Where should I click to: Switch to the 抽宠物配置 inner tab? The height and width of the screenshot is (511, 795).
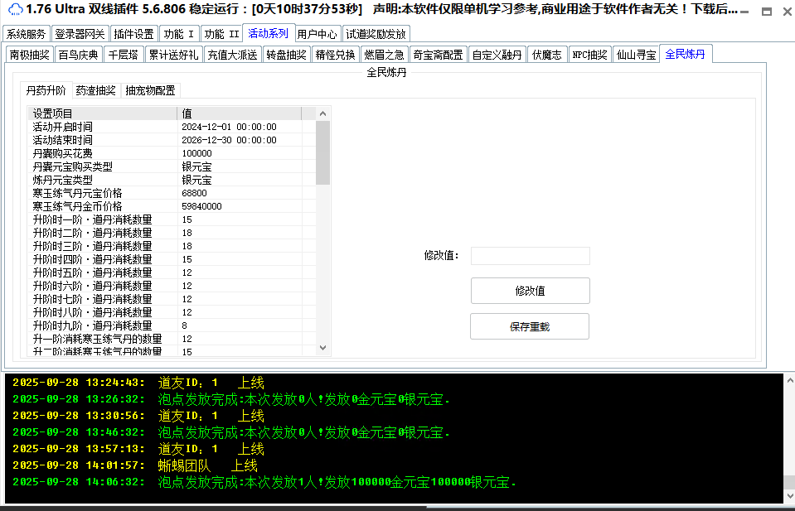coord(150,90)
